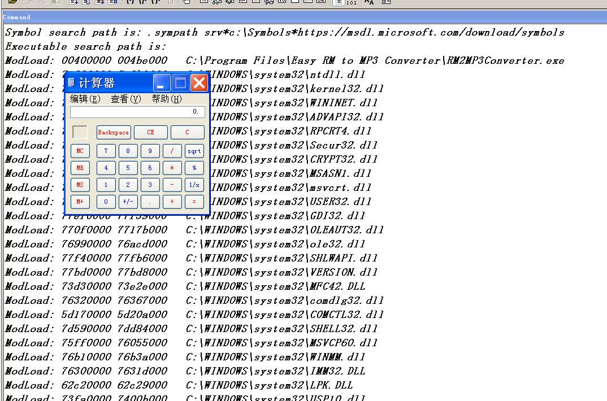
Task: Close the 计算器 calculator window
Action: click(x=200, y=83)
